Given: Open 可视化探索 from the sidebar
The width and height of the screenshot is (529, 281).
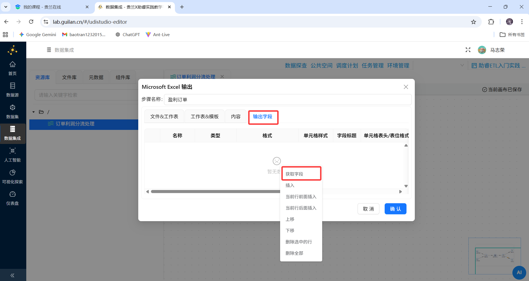Looking at the screenshot, I should tap(12, 176).
